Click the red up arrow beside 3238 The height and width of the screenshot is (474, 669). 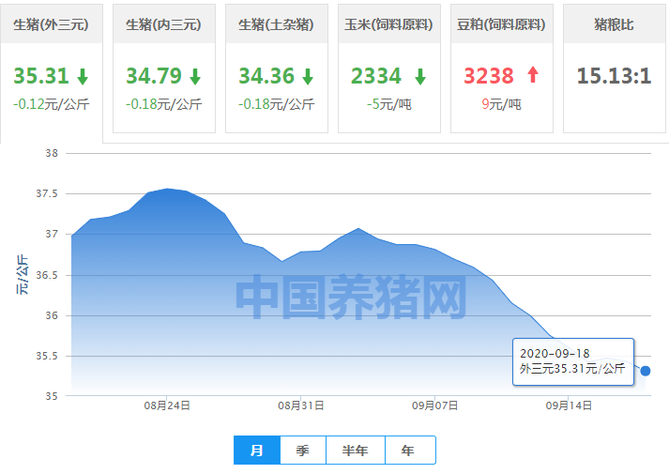pyautogui.click(x=533, y=75)
